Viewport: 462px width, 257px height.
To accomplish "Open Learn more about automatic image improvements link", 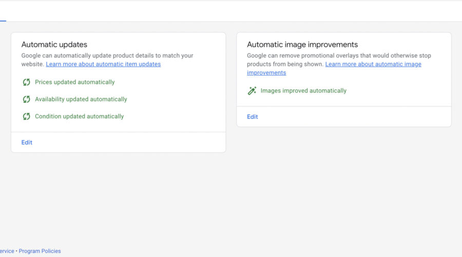I will (x=373, y=64).
